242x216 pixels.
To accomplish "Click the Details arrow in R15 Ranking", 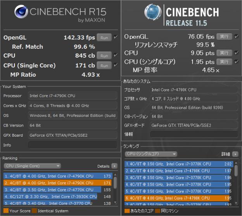I will tap(114, 166).
